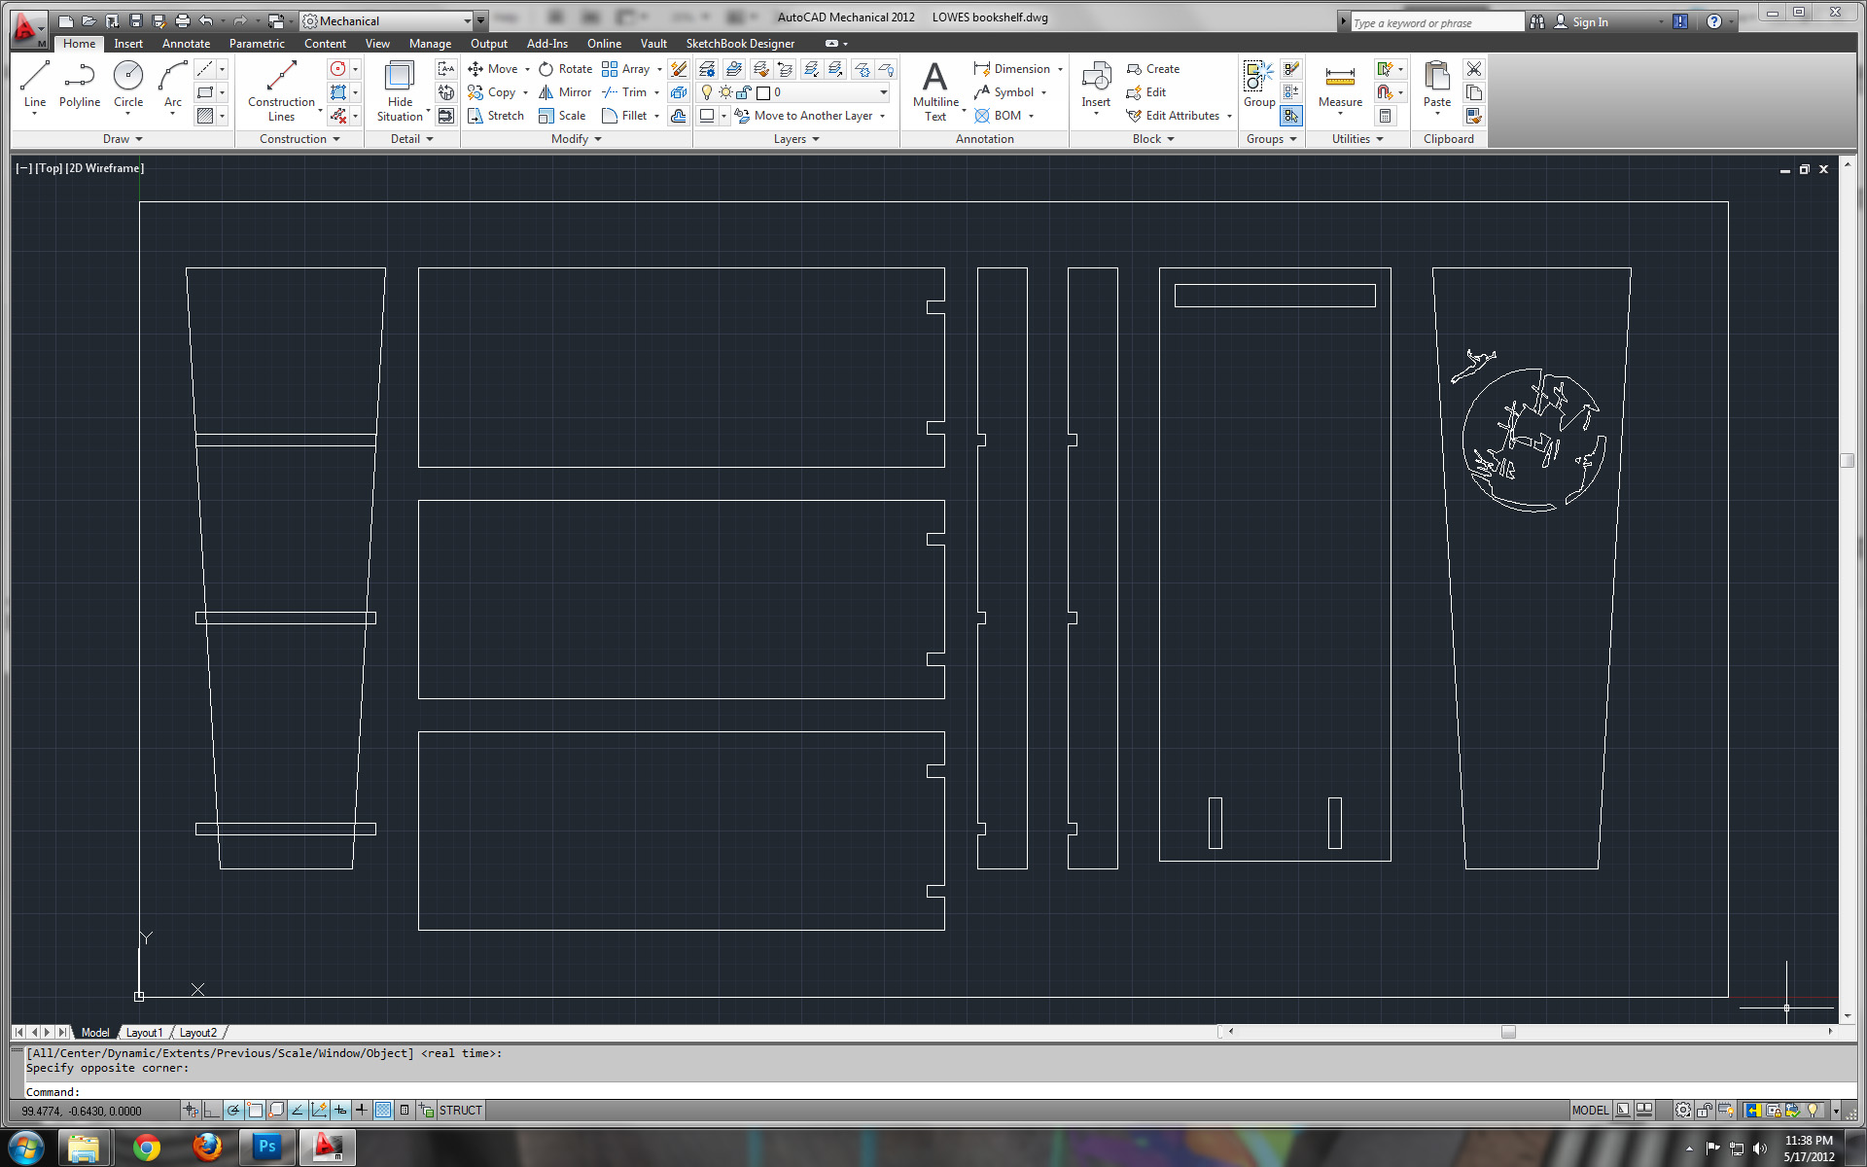Open the Multiline Text tool
This screenshot has height=1167, width=1867.
click(935, 90)
